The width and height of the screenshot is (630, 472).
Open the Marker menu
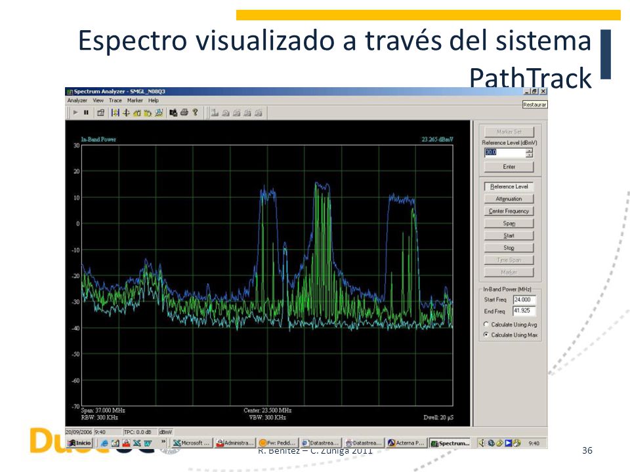pyautogui.click(x=135, y=100)
